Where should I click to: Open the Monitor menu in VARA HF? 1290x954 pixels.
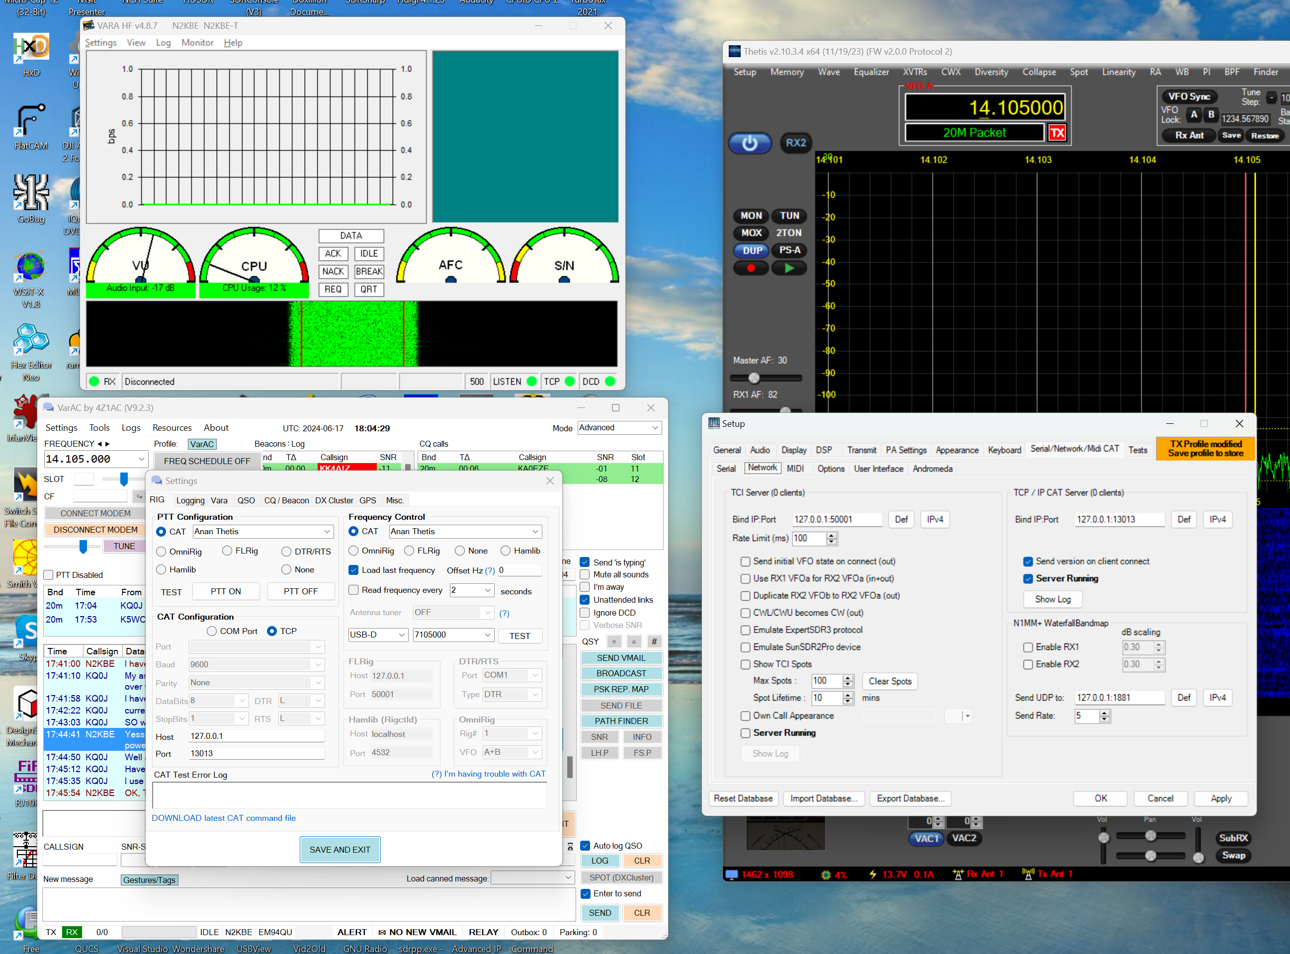(197, 43)
